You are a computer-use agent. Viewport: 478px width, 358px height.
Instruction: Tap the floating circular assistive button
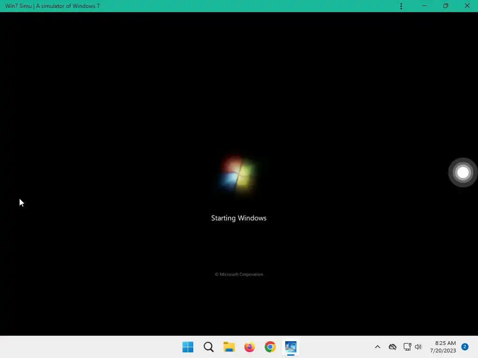coord(463,172)
